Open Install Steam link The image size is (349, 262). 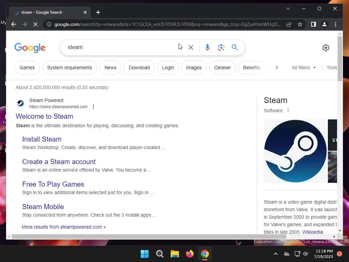pyautogui.click(x=42, y=139)
